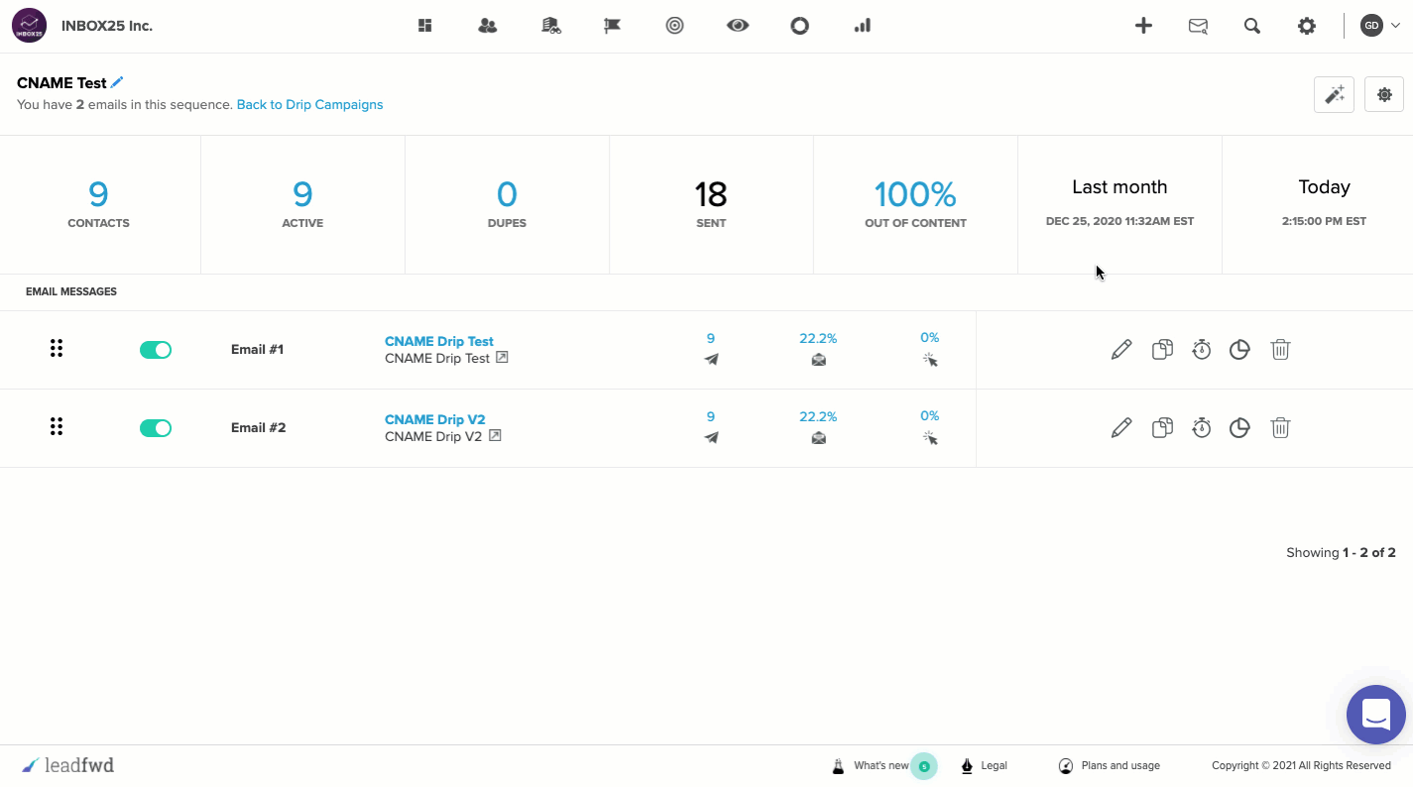The height and width of the screenshot is (787, 1413).
Task: Grab the drag handle for Email #1
Action: coord(57,348)
